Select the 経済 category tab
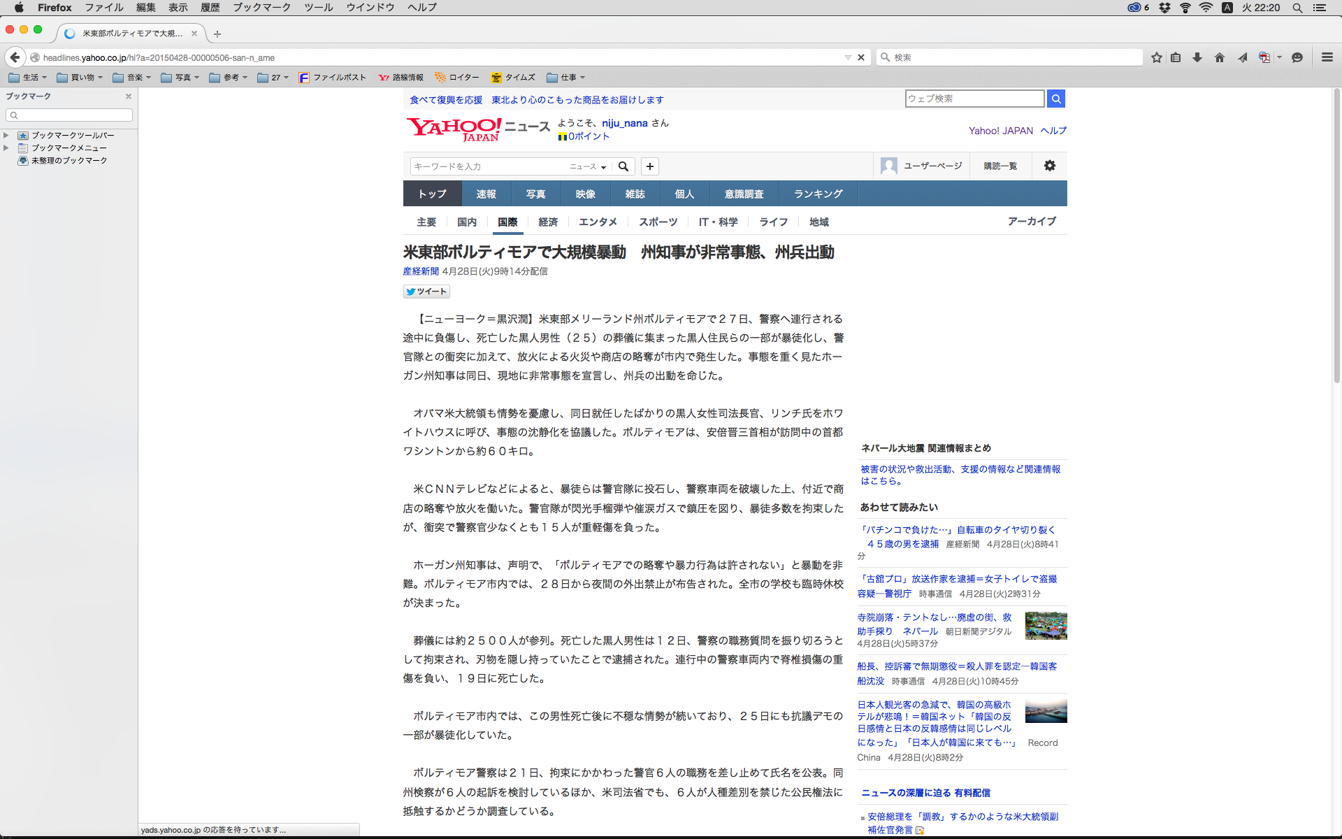The image size is (1342, 839). tap(548, 222)
